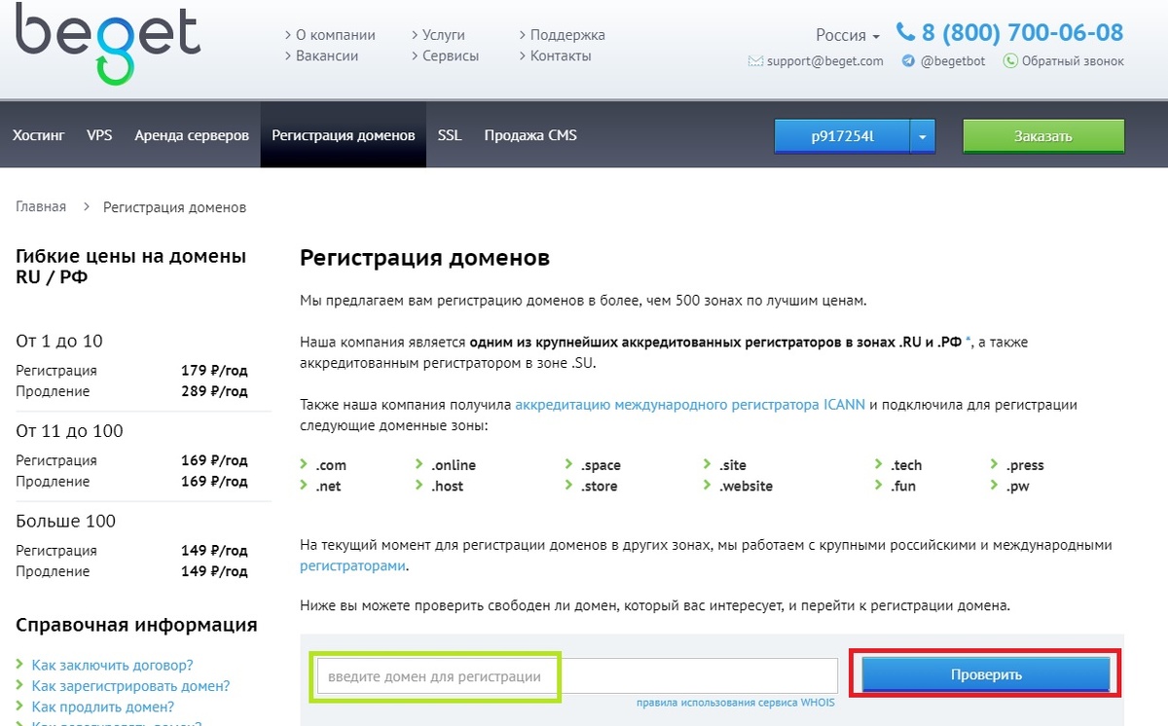1168x726 pixels.
Task: Open the регистраторами link
Action: (352, 565)
